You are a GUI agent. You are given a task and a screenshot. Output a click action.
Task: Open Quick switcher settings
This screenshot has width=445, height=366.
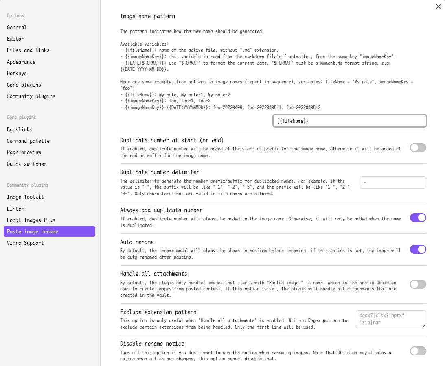click(27, 164)
